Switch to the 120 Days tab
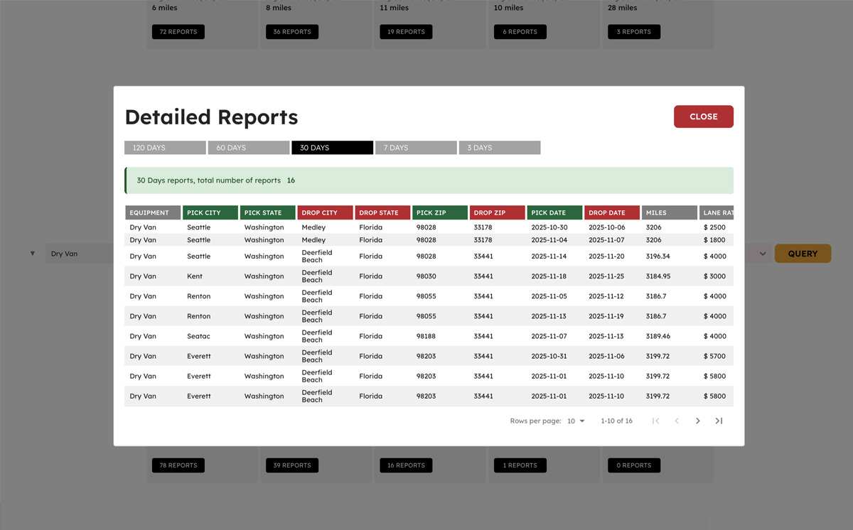The image size is (853, 530). [165, 148]
